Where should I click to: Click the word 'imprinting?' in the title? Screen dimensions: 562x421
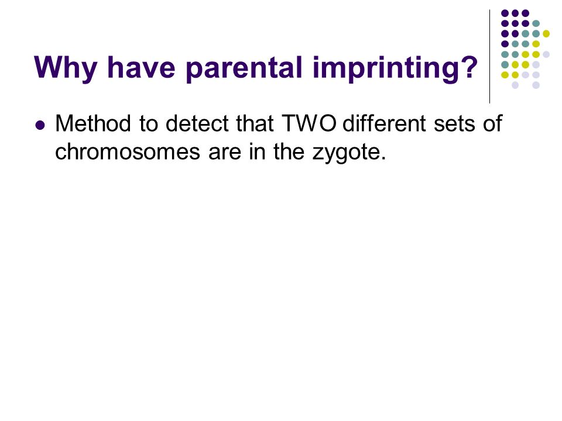click(395, 68)
